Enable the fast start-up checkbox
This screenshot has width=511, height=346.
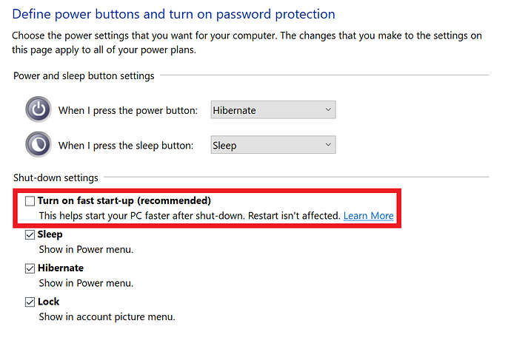tap(30, 201)
